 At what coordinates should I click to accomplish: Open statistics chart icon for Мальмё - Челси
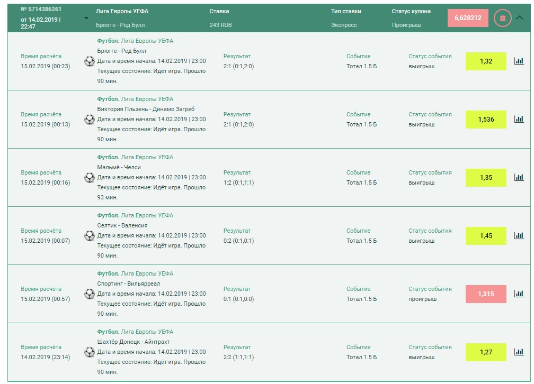point(519,177)
